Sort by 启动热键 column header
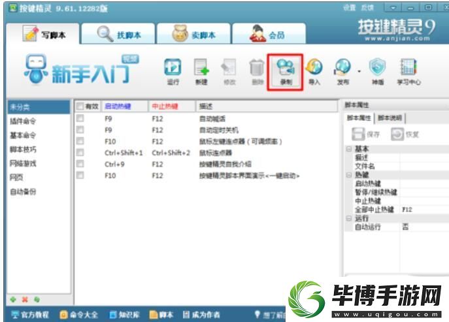This screenshot has width=449, height=322. [x=125, y=106]
